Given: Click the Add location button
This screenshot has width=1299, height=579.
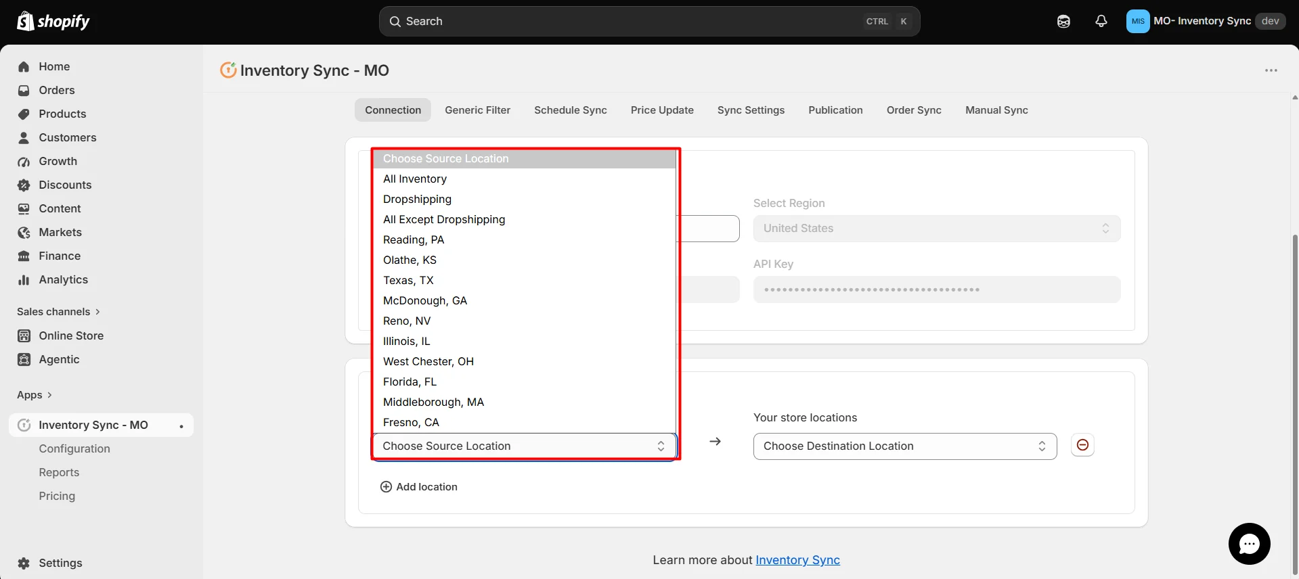Looking at the screenshot, I should [x=419, y=487].
